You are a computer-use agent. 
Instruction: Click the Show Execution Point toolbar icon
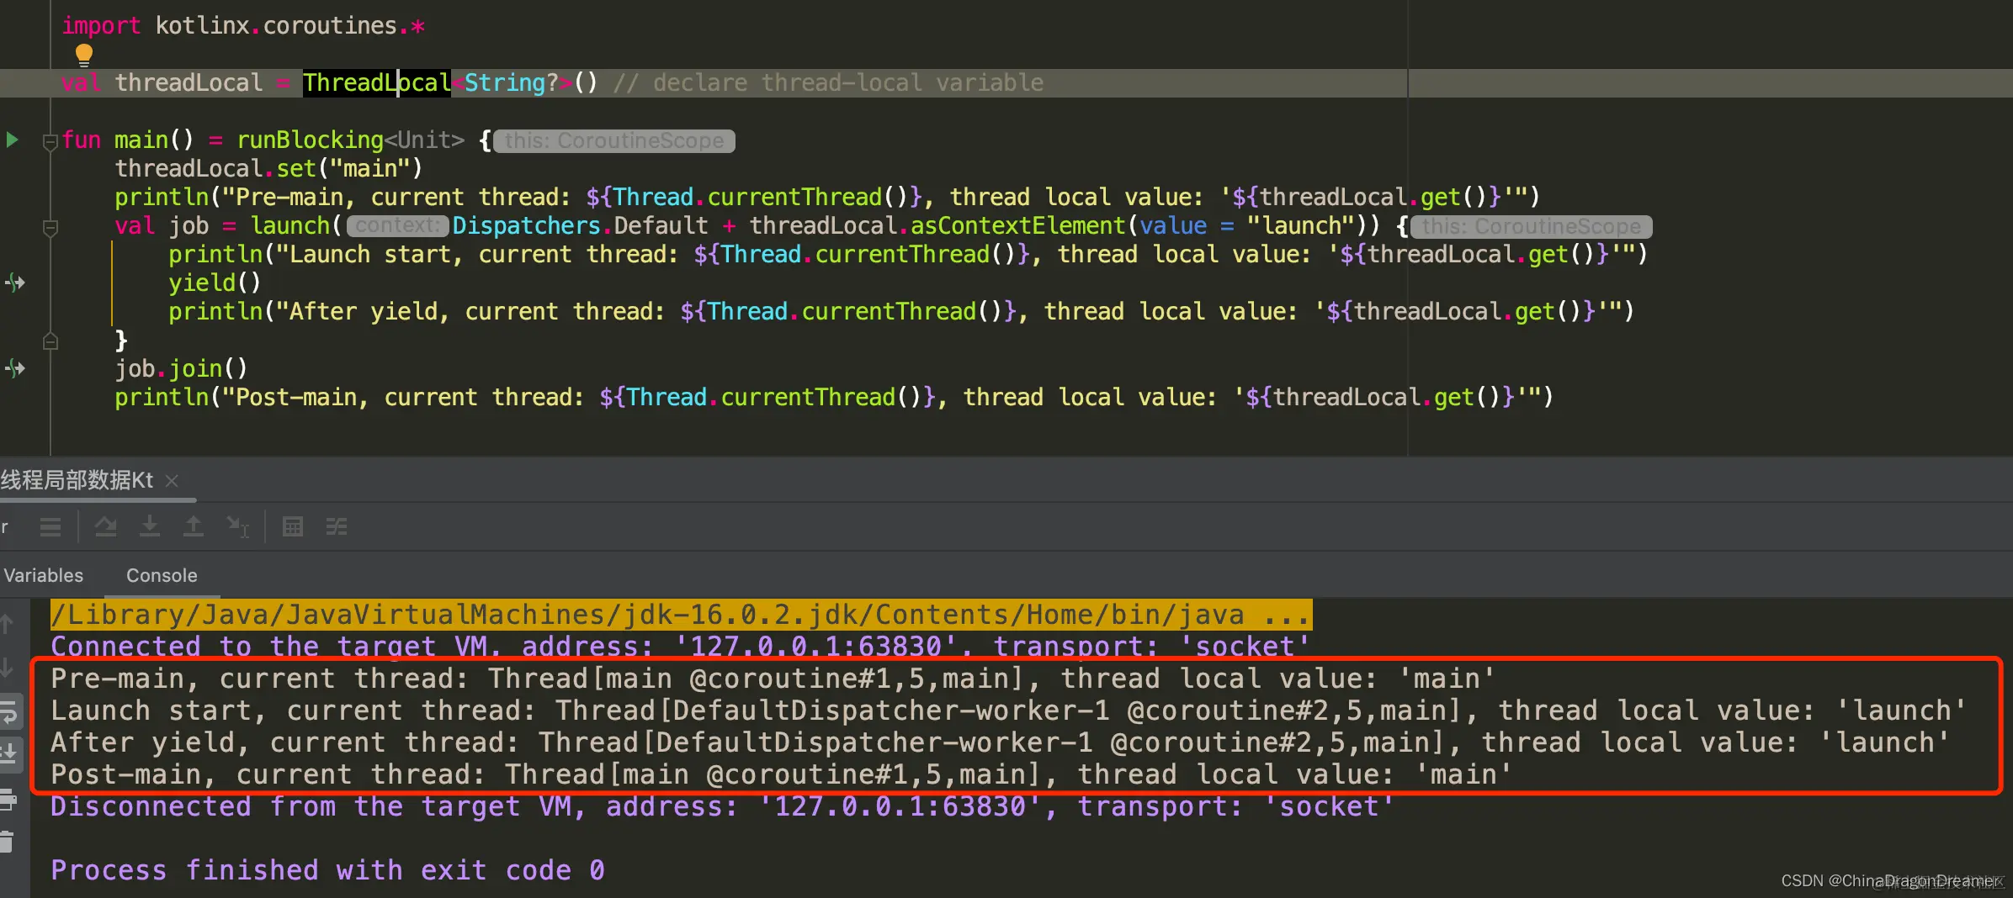(50, 527)
